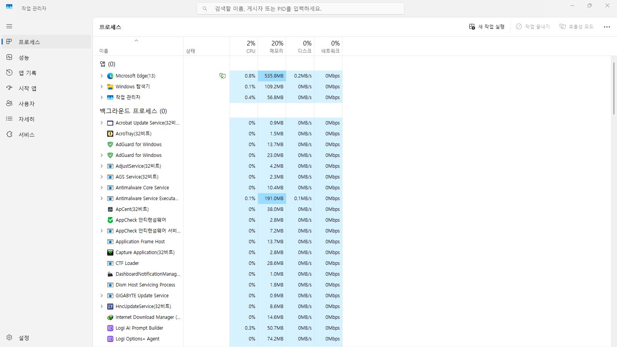Click the Acrobat Update Service icon
This screenshot has height=347, width=617.
click(x=110, y=123)
